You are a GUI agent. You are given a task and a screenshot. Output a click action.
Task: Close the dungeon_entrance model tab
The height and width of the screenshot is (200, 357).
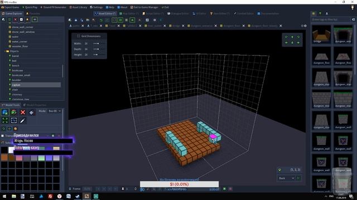coord(216,26)
